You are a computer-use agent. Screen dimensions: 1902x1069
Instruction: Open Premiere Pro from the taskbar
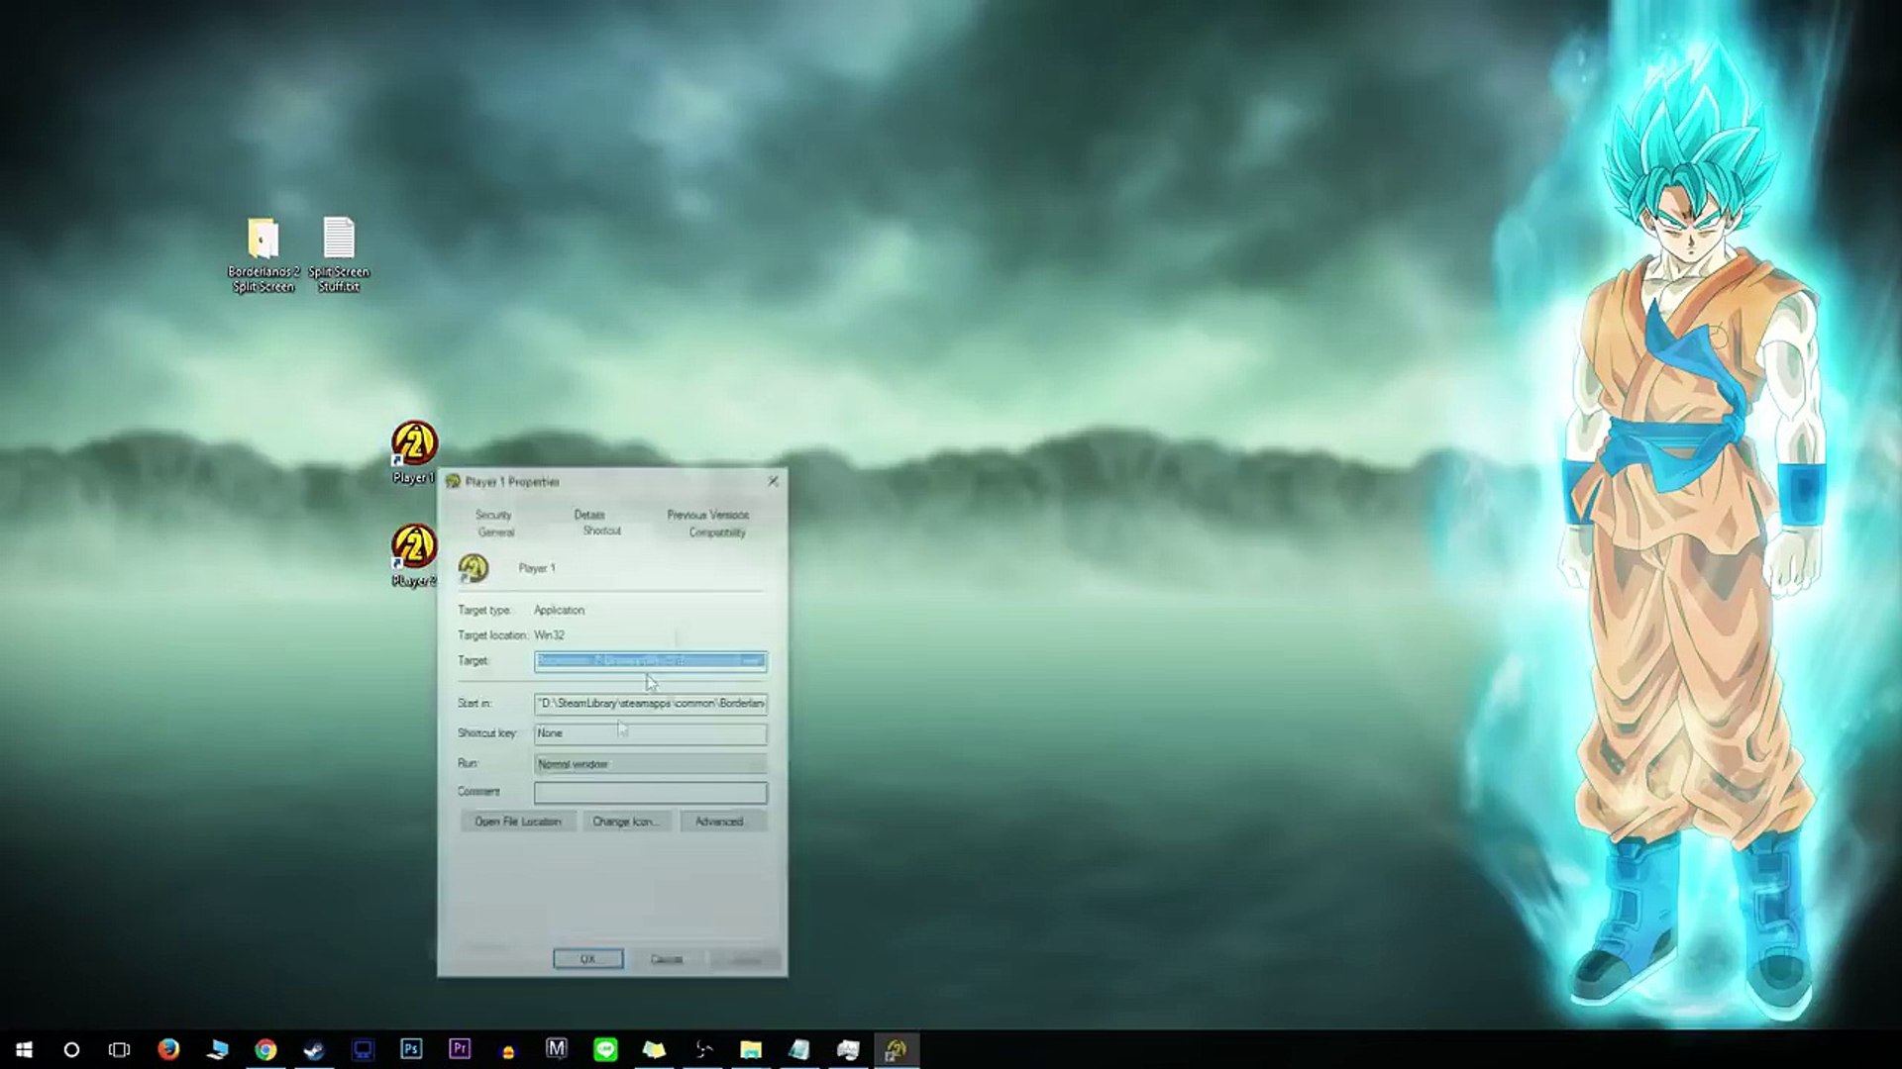tap(460, 1049)
